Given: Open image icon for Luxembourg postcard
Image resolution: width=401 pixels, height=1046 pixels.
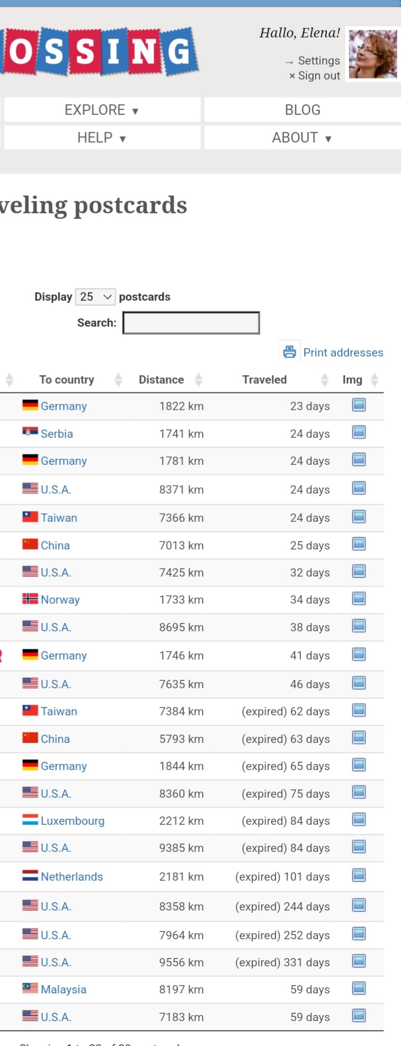Looking at the screenshot, I should (359, 819).
